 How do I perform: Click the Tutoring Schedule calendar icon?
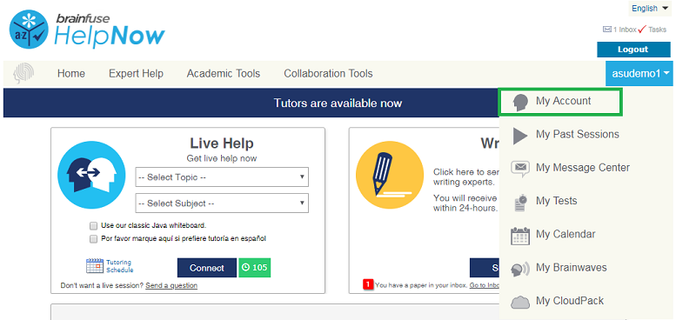pos(95,266)
